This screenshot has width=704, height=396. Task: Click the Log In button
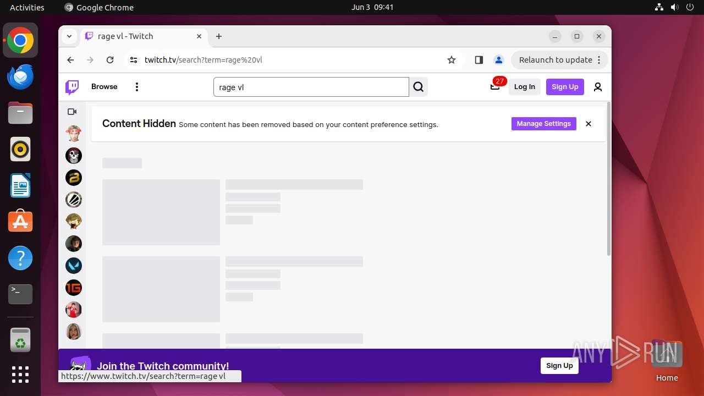525,87
